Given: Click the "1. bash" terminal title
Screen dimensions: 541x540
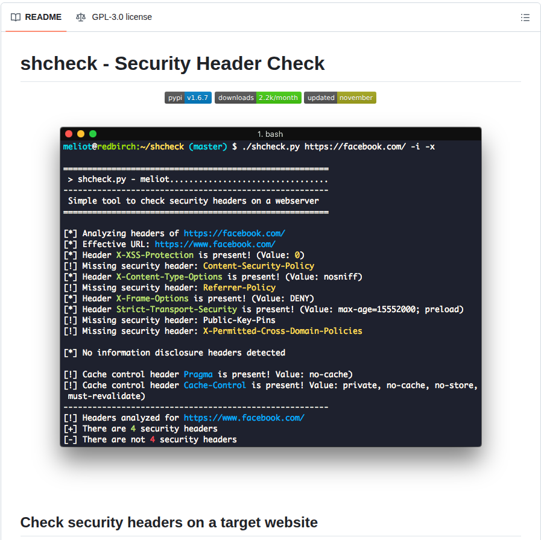Looking at the screenshot, I should [270, 134].
